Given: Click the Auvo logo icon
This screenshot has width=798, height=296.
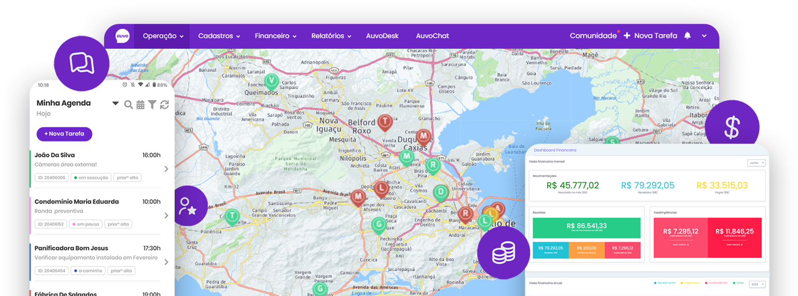Looking at the screenshot, I should (122, 36).
